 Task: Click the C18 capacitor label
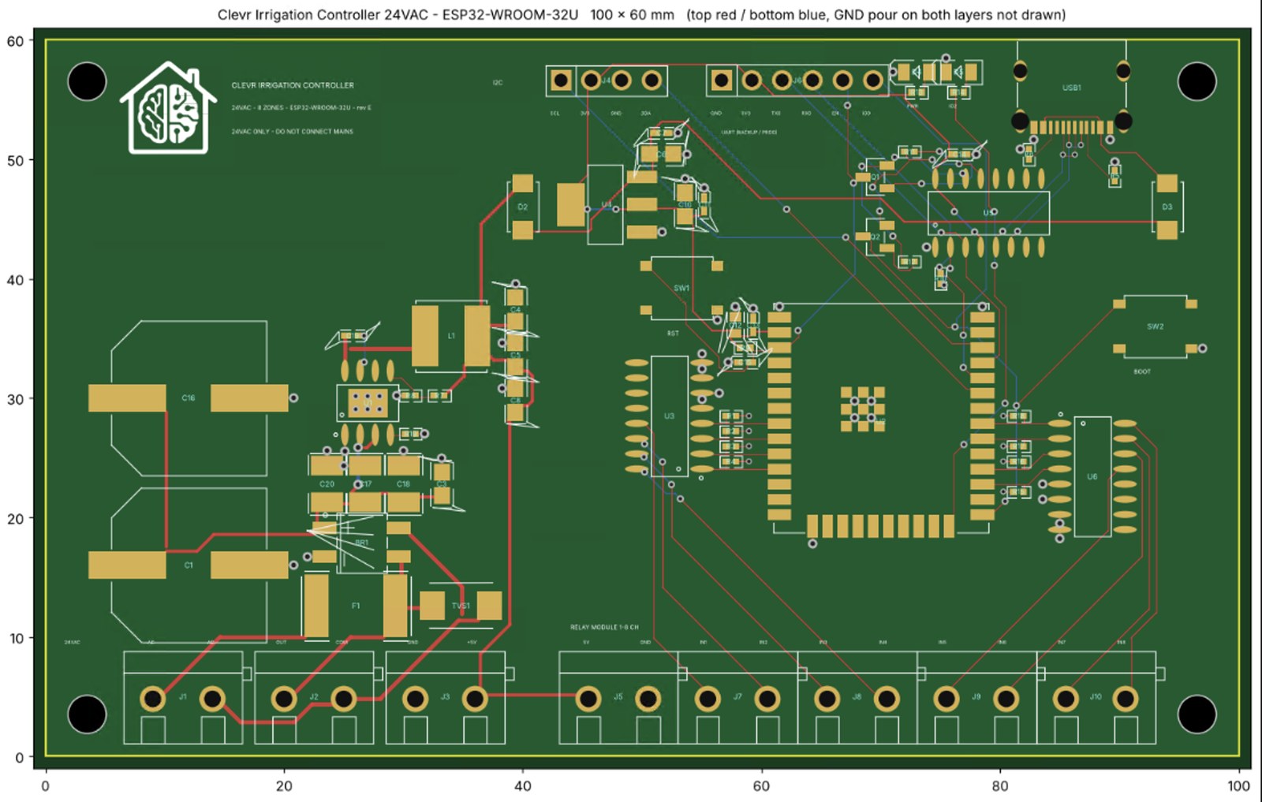tap(403, 484)
